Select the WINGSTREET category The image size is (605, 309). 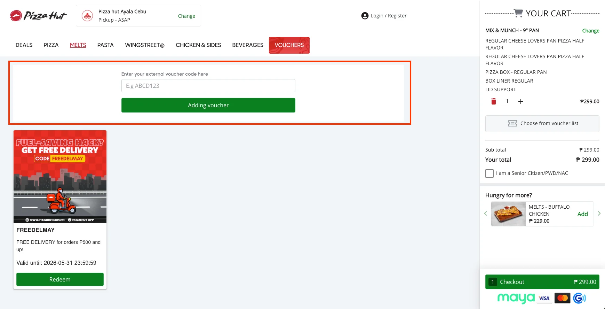[x=145, y=45]
